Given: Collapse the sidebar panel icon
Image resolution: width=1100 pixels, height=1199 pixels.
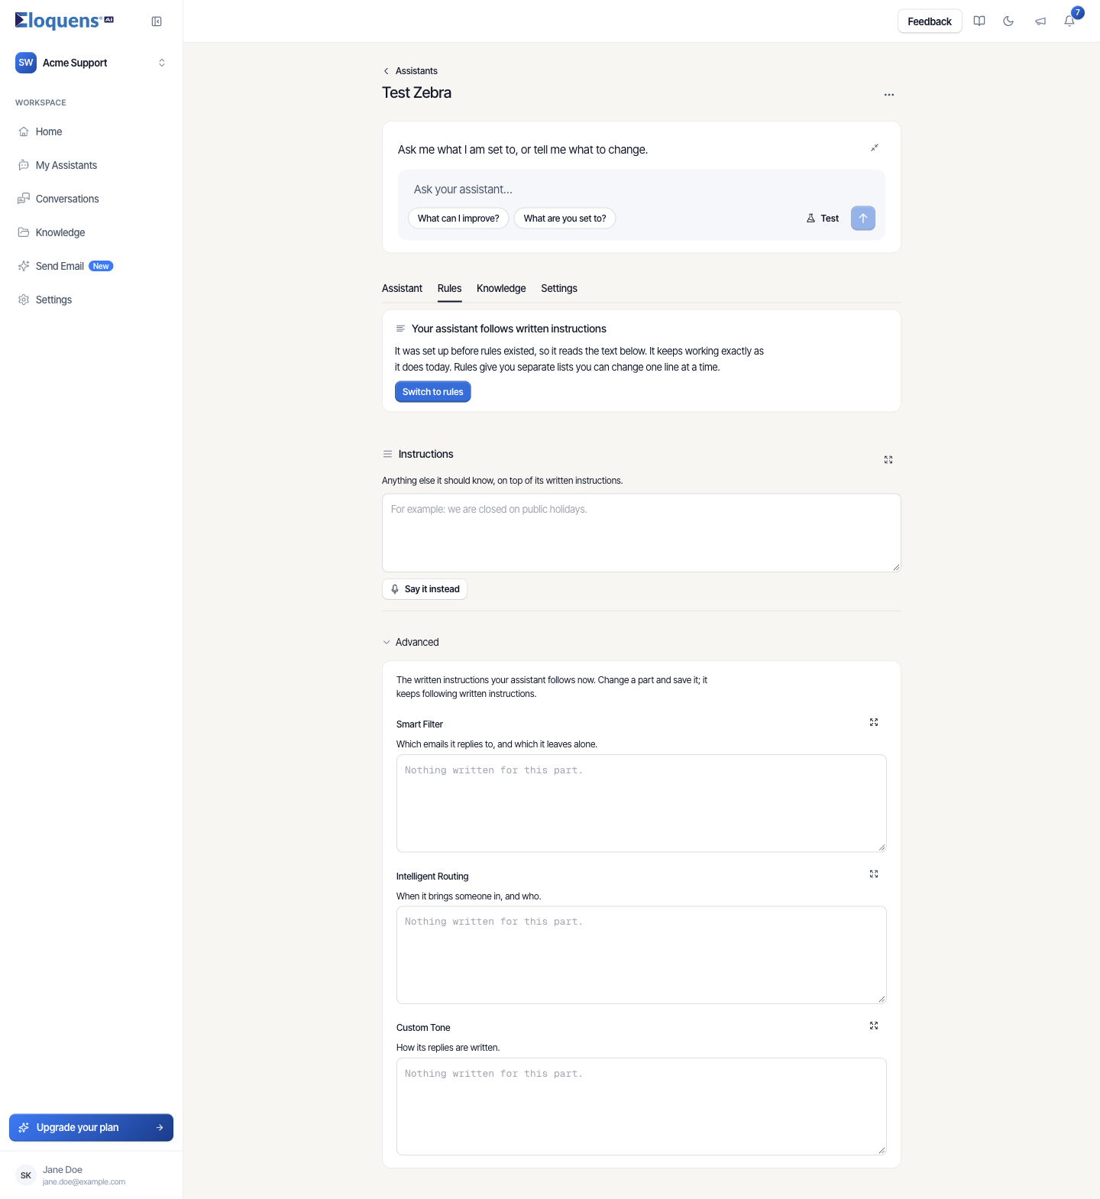Looking at the screenshot, I should point(157,21).
